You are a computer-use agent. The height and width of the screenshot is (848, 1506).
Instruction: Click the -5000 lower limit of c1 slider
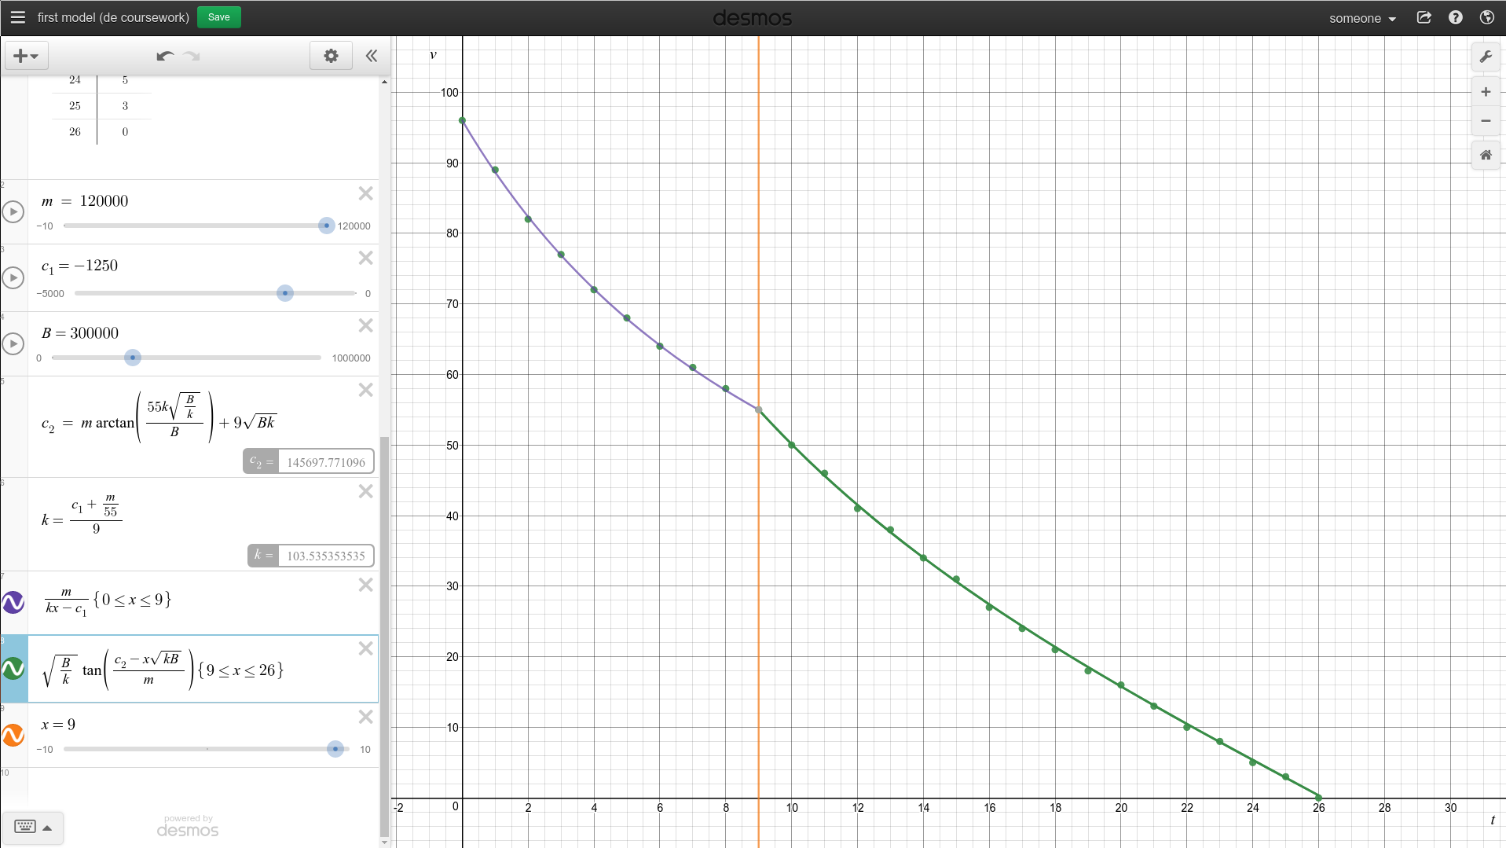click(x=50, y=294)
